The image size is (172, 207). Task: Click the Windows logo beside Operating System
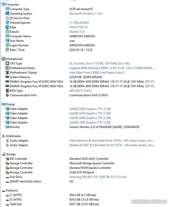click(x=7, y=13)
